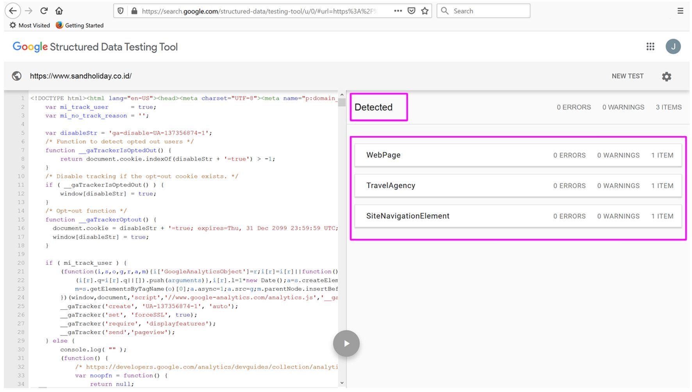This screenshot has height=392, width=692.
Task: Click the code pane vertical scrollbar thumb
Action: (x=342, y=102)
